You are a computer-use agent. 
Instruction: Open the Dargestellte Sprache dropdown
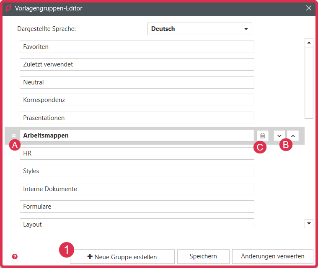pos(200,29)
